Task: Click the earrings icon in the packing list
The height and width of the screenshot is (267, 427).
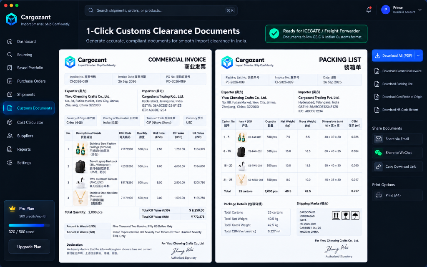Action: [241, 137]
